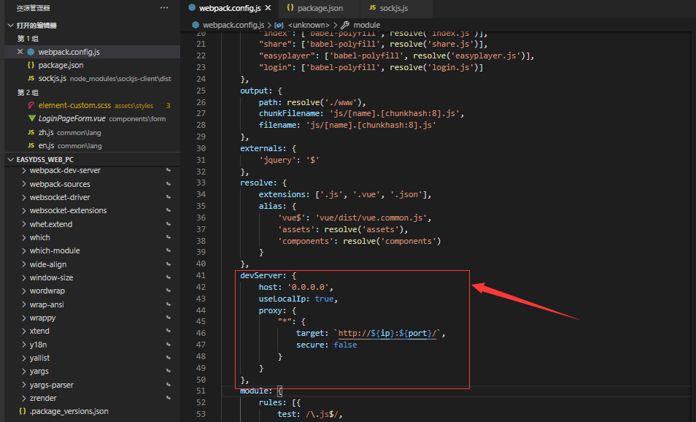This screenshot has width=696, height=422.
Task: Click the JSON braces icon beside package.json entry
Action: click(31, 65)
